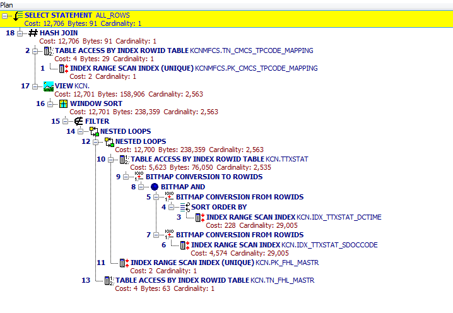Collapse the BITMAP AND node

141,187
